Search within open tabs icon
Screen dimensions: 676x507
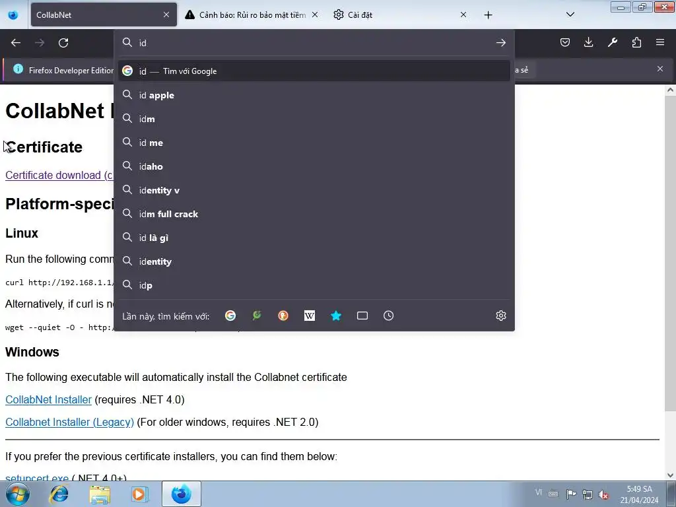pos(362,316)
